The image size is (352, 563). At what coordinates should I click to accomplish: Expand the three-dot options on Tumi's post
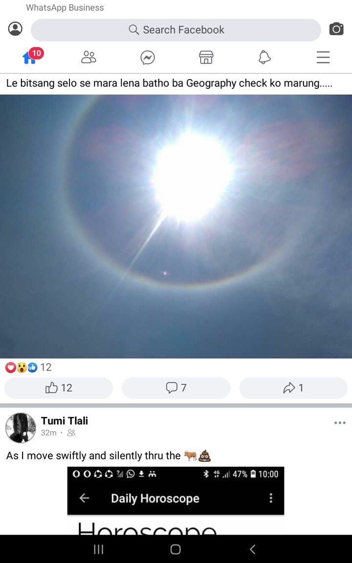click(x=339, y=423)
